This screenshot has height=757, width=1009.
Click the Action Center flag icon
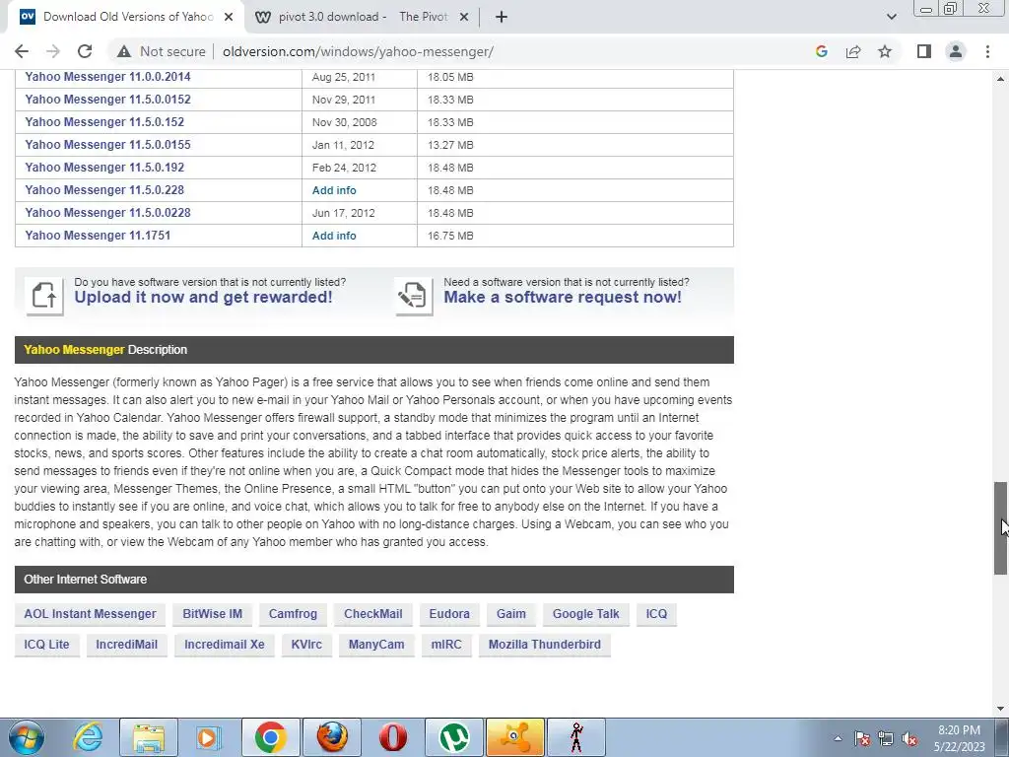[x=862, y=739]
